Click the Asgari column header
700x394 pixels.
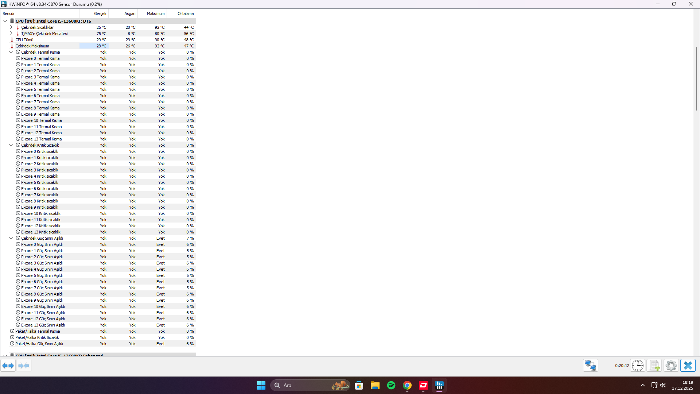[123, 13]
